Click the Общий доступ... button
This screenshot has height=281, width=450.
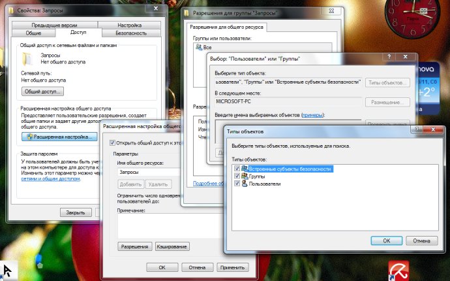(42, 91)
